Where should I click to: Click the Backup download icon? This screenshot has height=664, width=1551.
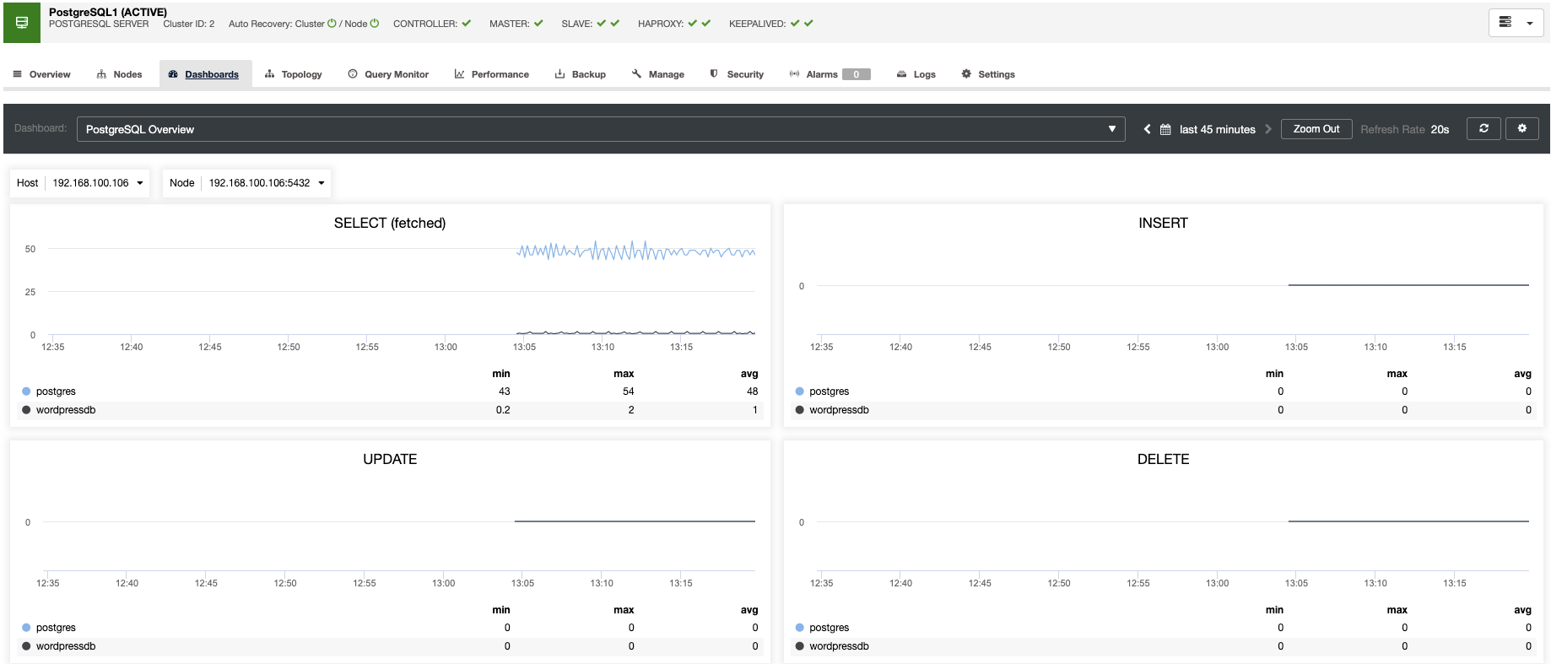point(559,74)
